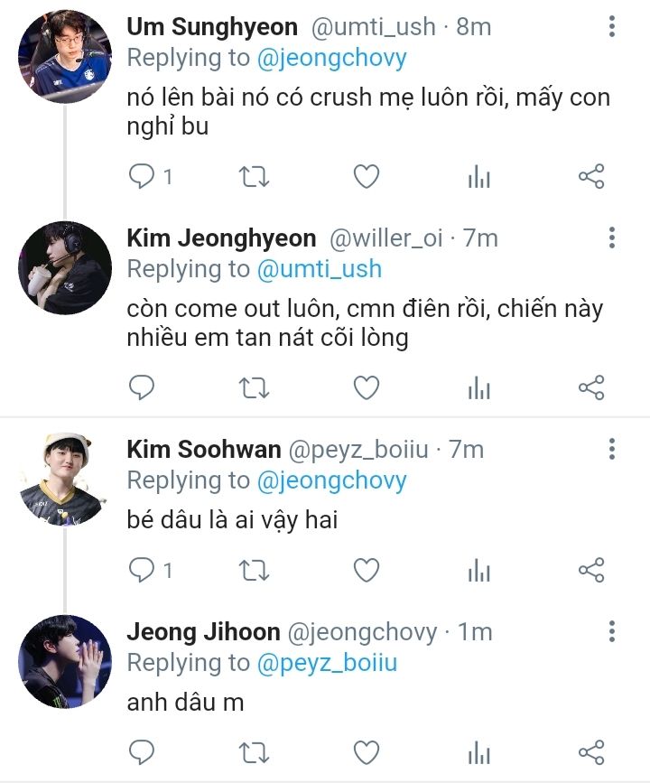The height and width of the screenshot is (783, 650).
Task: Open Kim Soohwan's profile picture
Action: (65, 479)
